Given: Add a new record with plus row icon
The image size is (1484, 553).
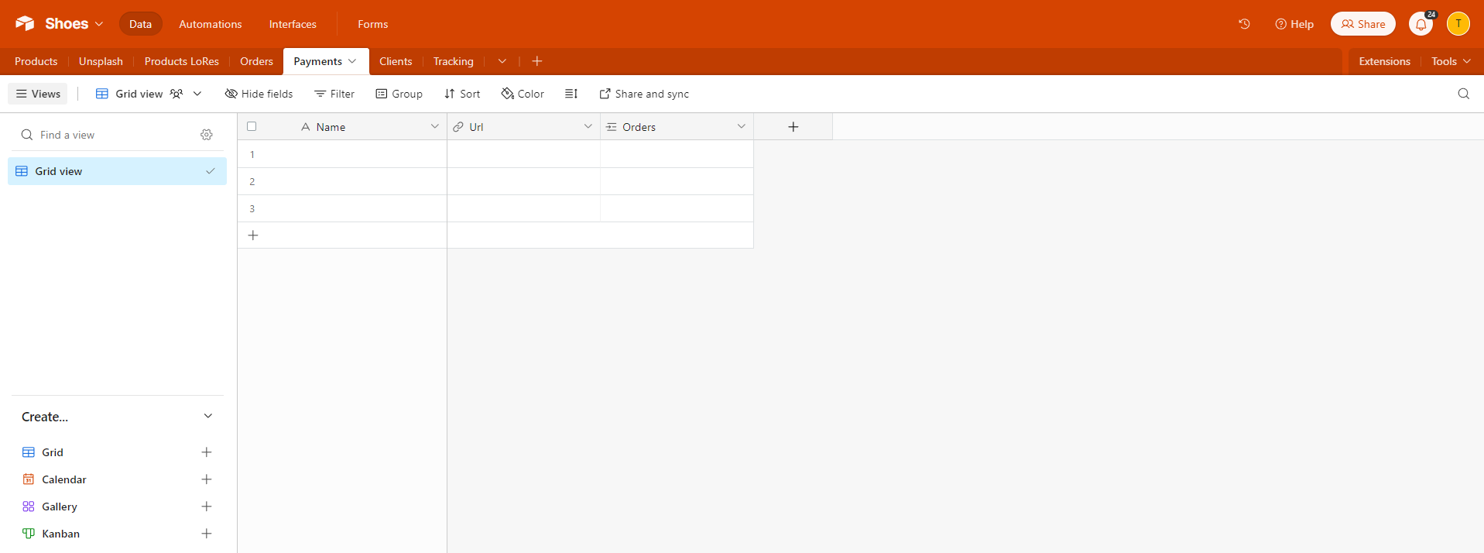Looking at the screenshot, I should click(253, 235).
